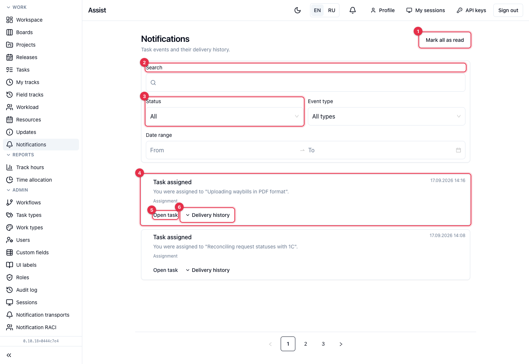Viewport: 529px width, 364px height.
Task: Click the next page arrow in the pagination
Action: point(341,344)
